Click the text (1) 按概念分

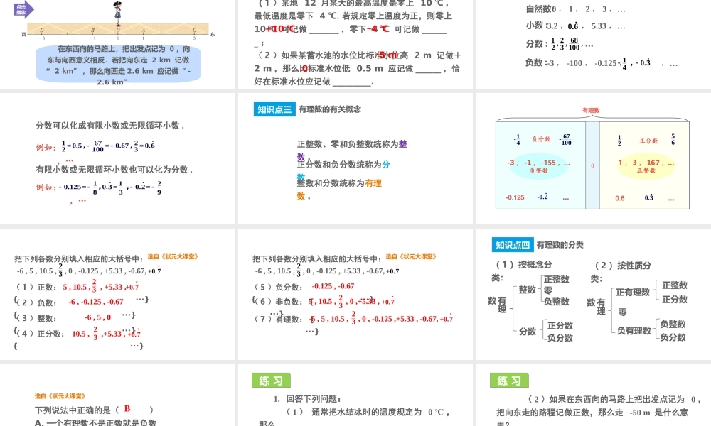(523, 265)
